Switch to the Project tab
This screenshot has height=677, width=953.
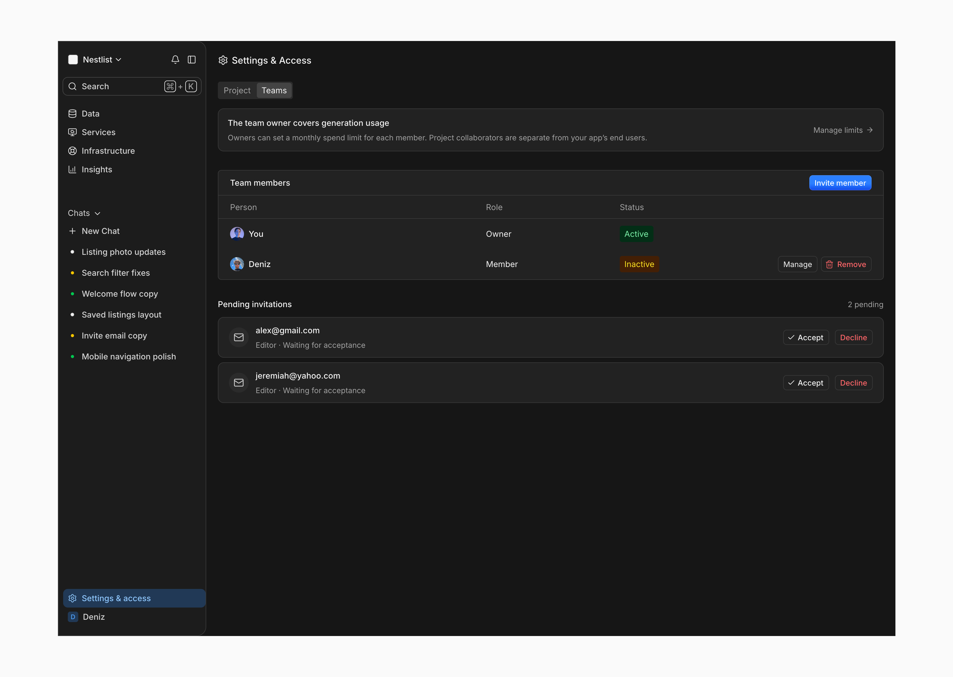[x=237, y=91]
